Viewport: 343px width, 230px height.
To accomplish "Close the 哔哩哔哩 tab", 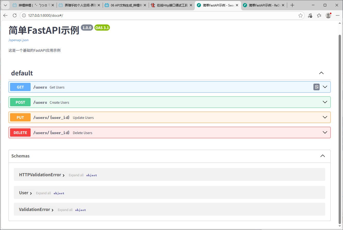I will click(x=53, y=5).
